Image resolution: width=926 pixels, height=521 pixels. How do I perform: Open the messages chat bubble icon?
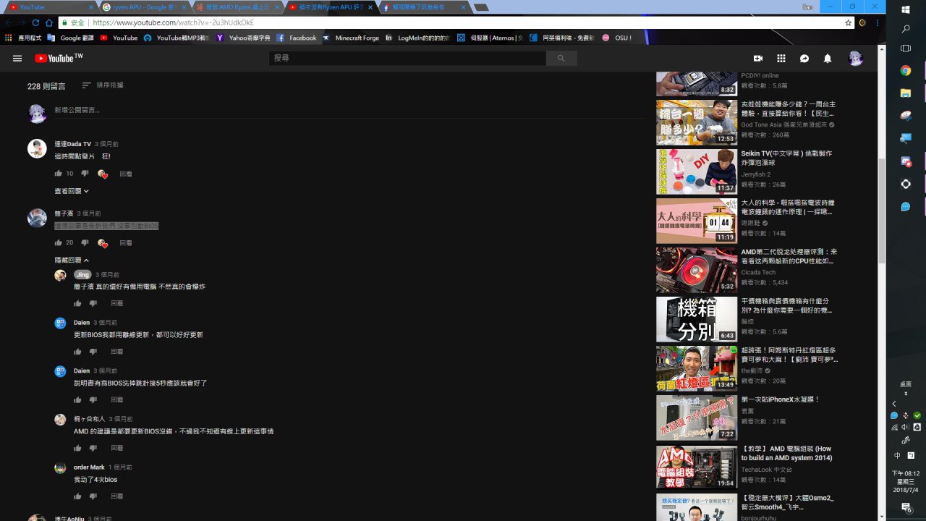(x=804, y=59)
